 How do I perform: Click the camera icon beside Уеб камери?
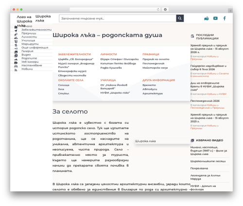pyautogui.click(x=16, y=63)
